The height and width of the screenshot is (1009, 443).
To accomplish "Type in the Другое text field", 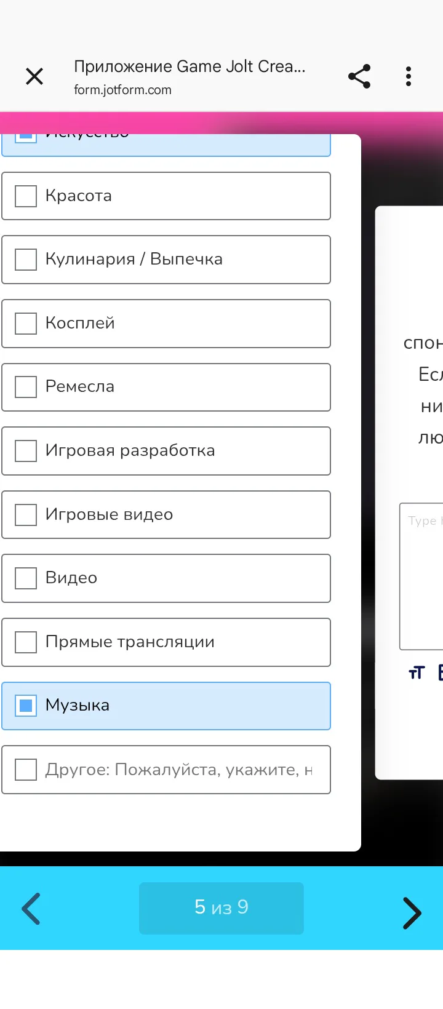I will [x=178, y=770].
